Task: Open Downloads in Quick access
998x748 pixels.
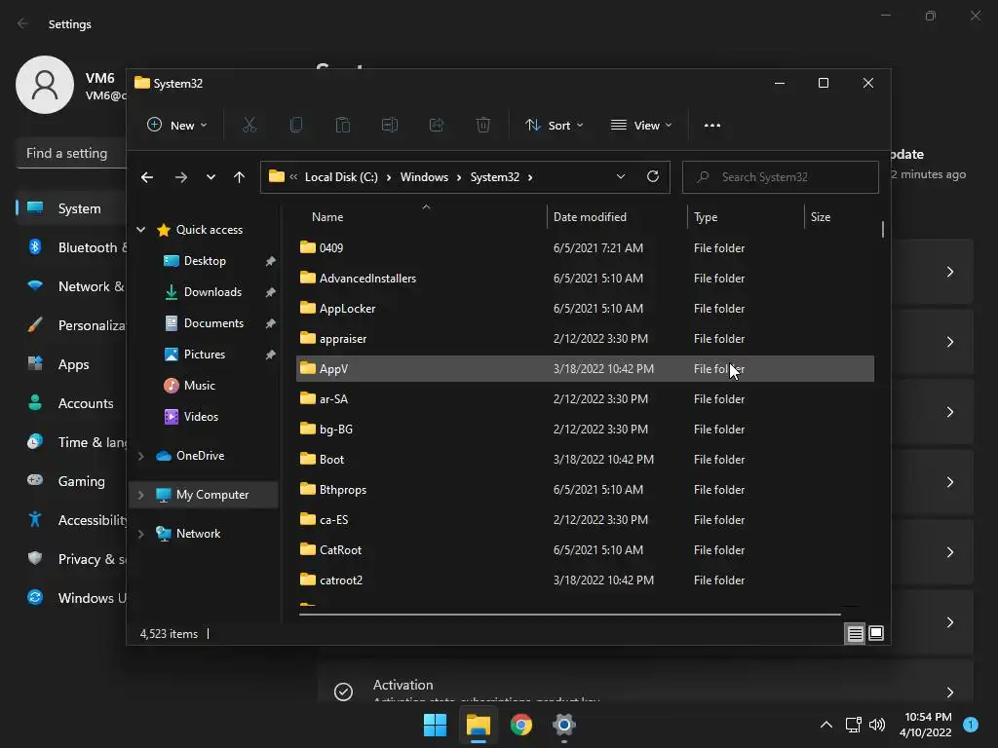Action: [x=212, y=292]
